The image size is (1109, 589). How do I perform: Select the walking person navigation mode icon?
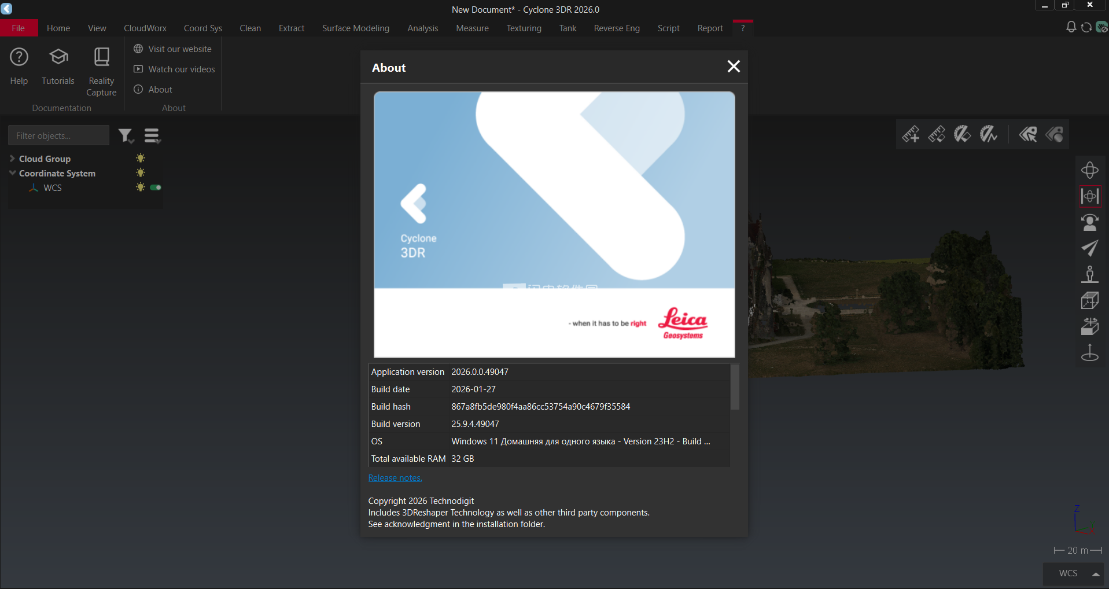1089,274
